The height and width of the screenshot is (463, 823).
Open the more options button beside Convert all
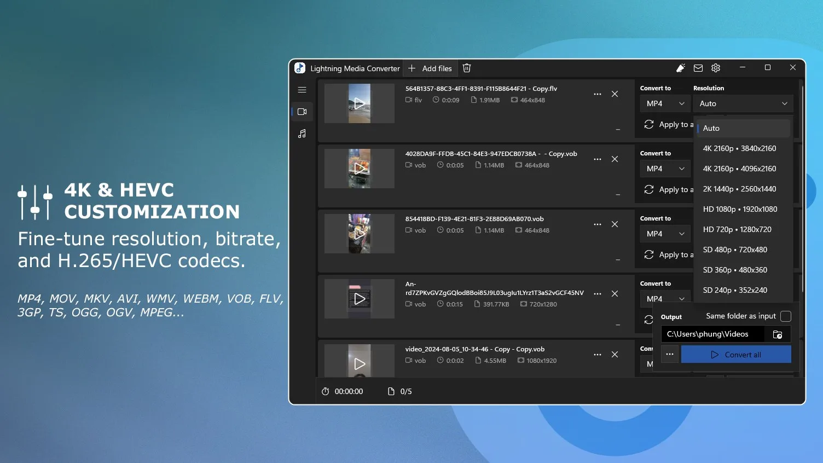pos(670,354)
